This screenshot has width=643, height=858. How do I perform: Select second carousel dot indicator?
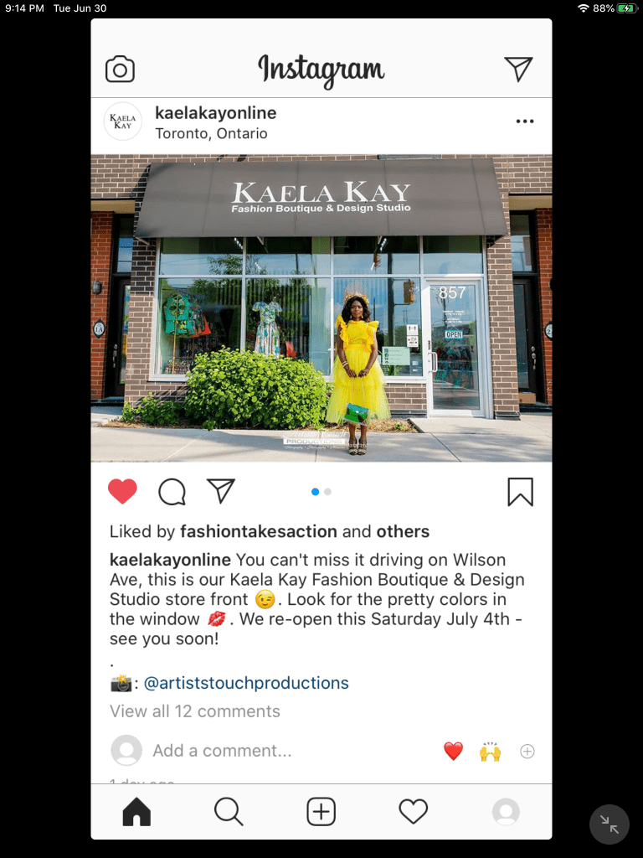click(x=327, y=491)
